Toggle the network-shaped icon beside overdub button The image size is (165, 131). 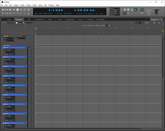28,14
